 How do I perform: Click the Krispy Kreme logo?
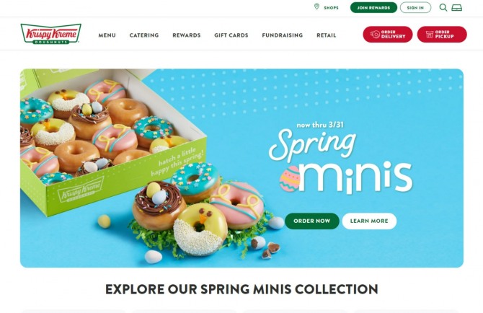51,34
